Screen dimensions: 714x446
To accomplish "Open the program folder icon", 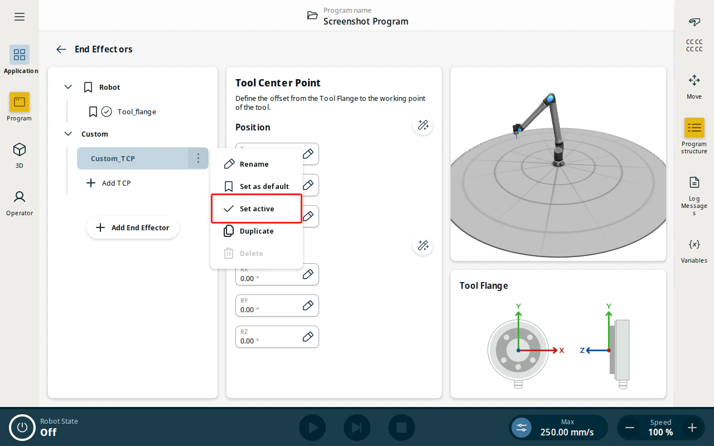I will click(312, 16).
